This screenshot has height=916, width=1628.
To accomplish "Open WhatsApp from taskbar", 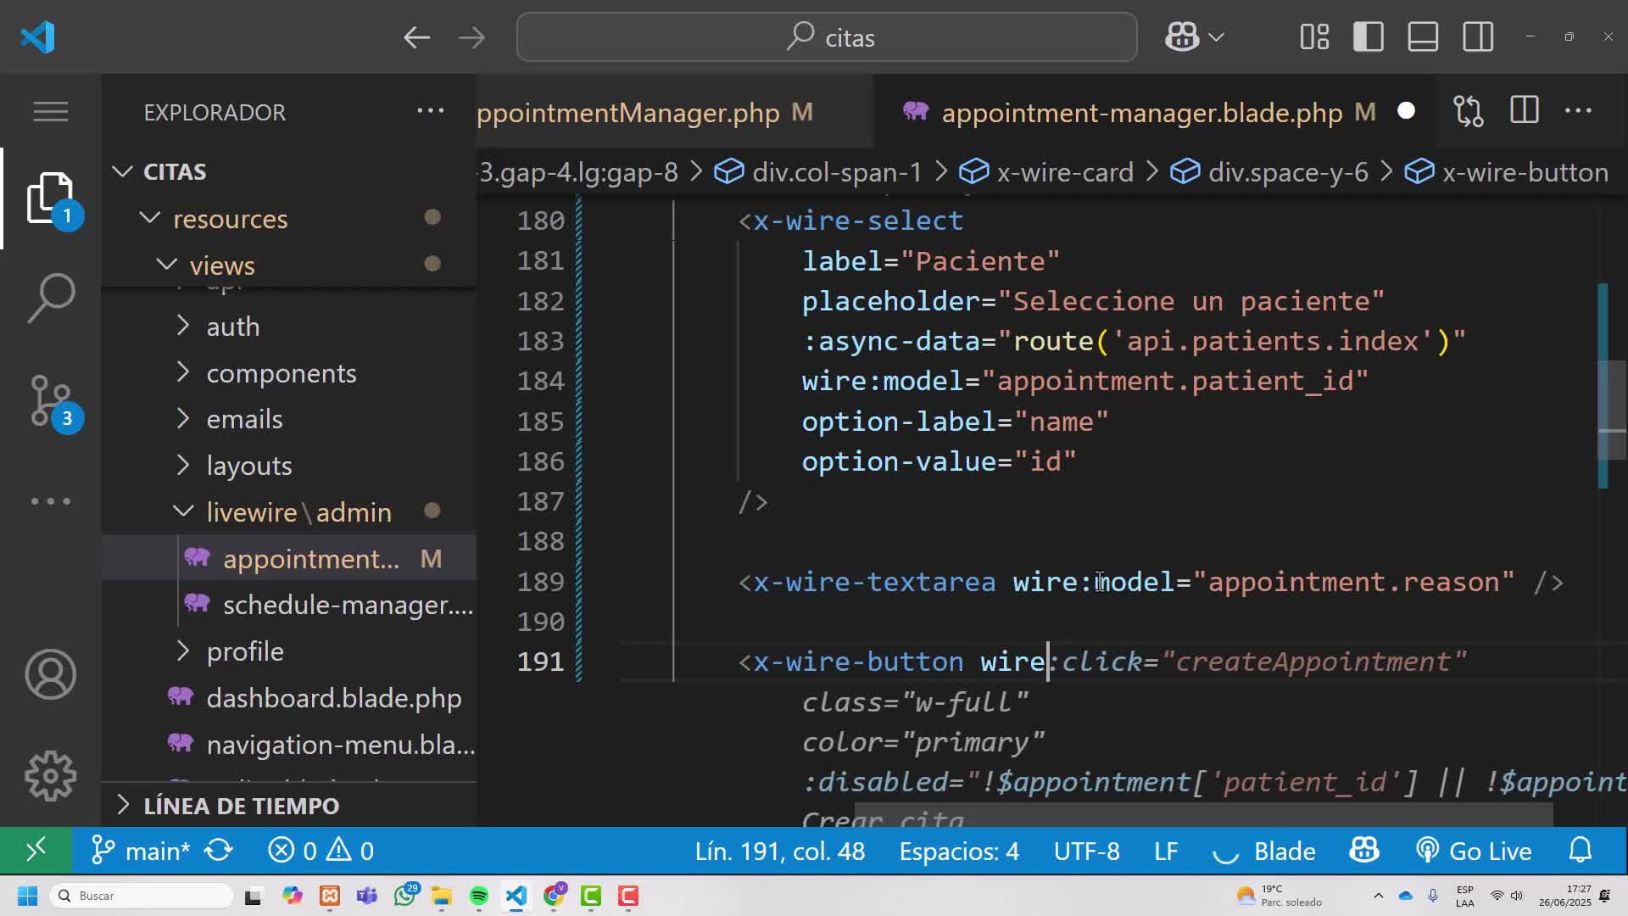I will 405,896.
